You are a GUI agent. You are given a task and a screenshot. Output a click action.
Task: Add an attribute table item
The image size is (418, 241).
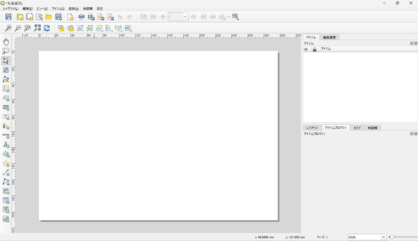point(6,200)
